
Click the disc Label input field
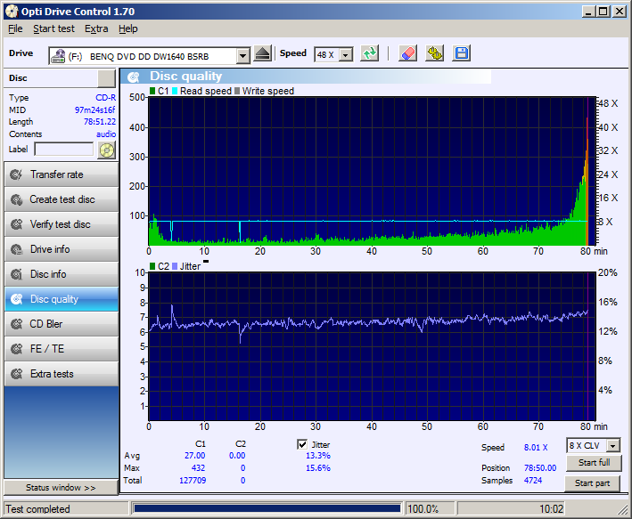coord(64,150)
